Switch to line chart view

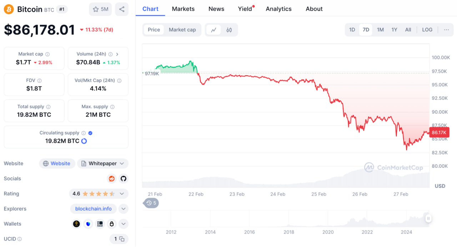point(214,30)
